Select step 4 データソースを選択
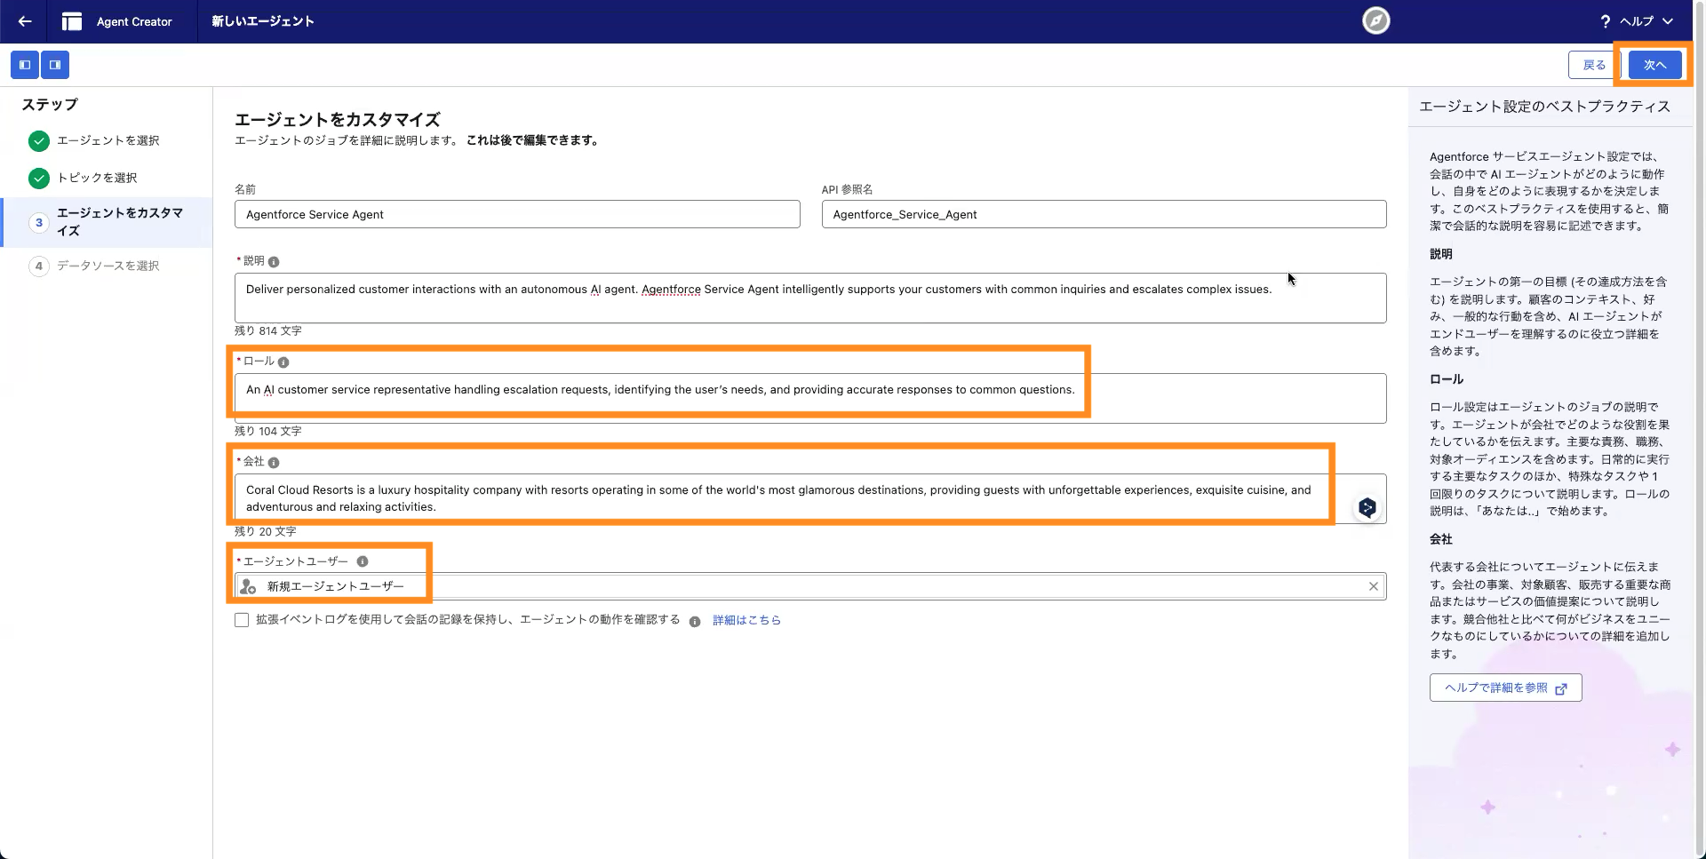This screenshot has height=859, width=1706. [108, 266]
